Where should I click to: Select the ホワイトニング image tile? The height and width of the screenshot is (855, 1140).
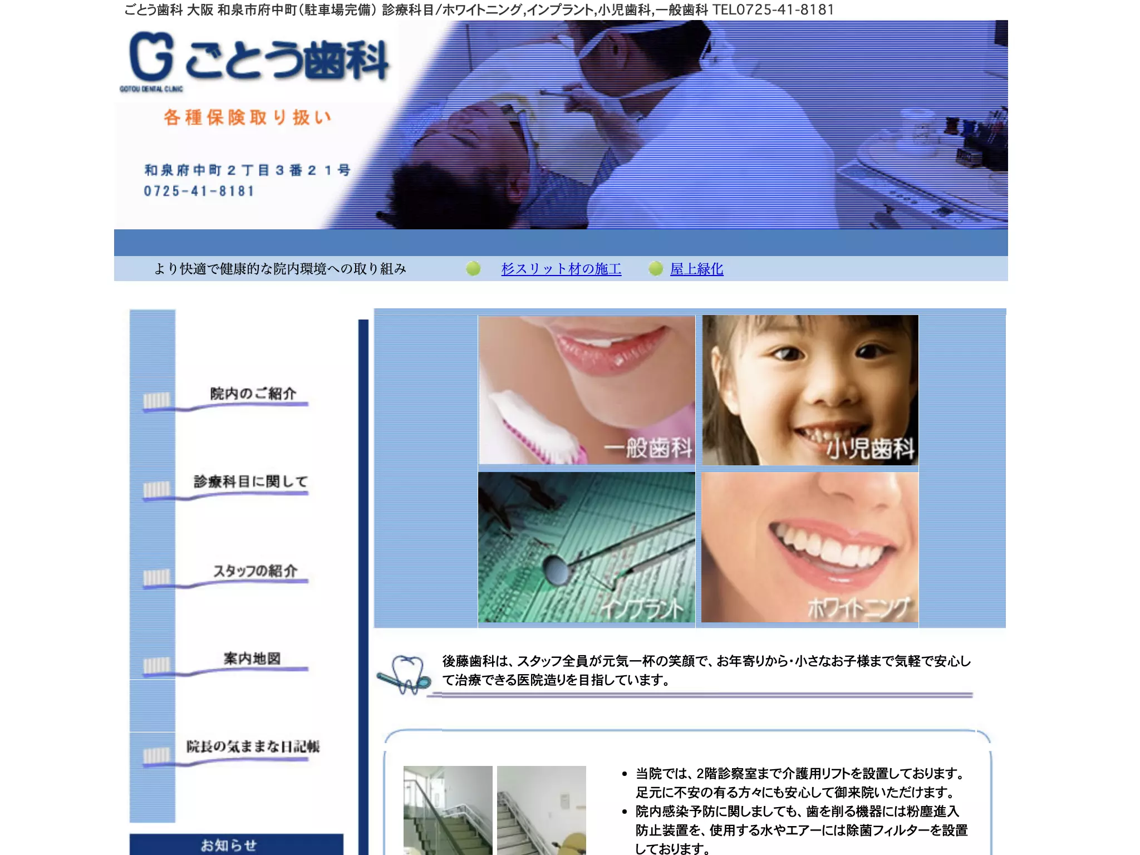[810, 547]
